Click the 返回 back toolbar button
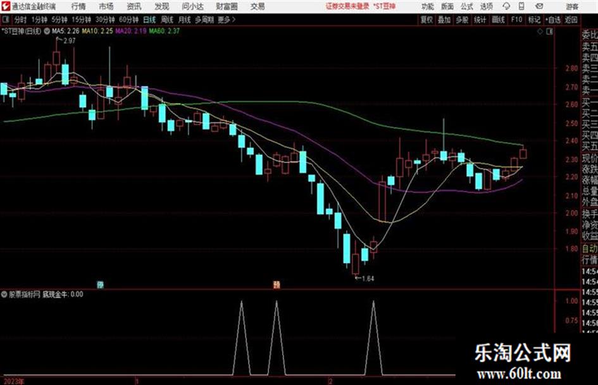This screenshot has width=598, height=385. 571,20
